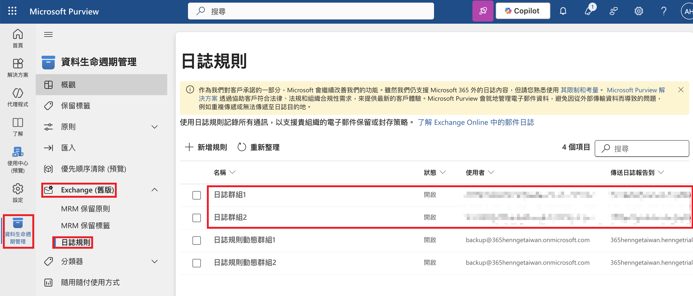
Task: Click the Copilot button
Action: point(522,11)
